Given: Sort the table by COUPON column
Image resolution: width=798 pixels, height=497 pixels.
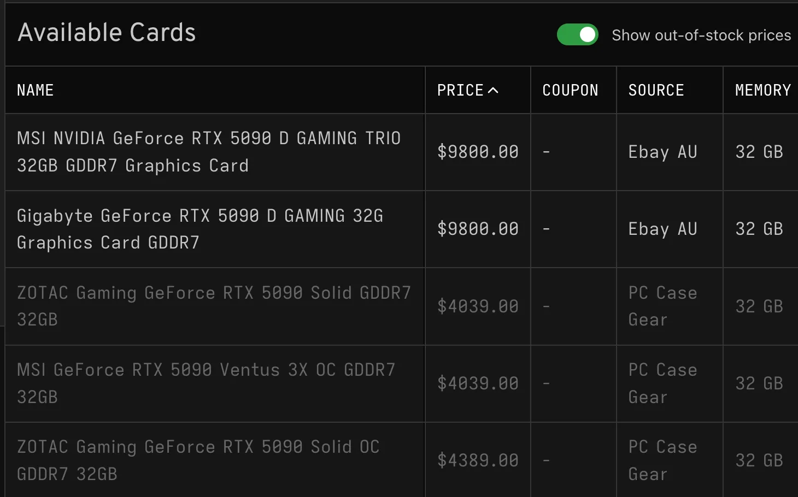Looking at the screenshot, I should coord(570,90).
